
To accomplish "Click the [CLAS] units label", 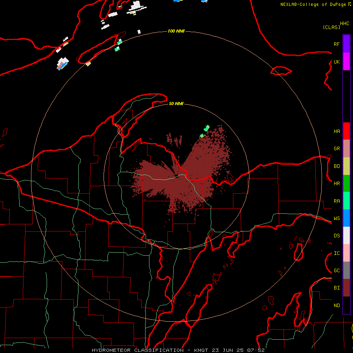I will [x=331, y=27].
